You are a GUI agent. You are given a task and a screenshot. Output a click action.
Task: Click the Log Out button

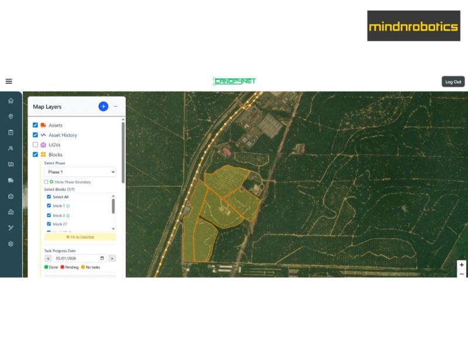pos(453,82)
